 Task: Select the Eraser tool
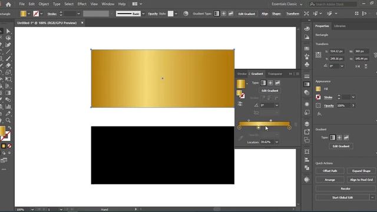pos(8,65)
